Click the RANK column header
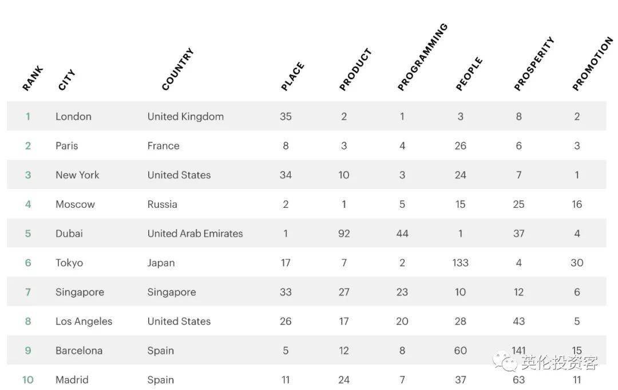 (33, 78)
